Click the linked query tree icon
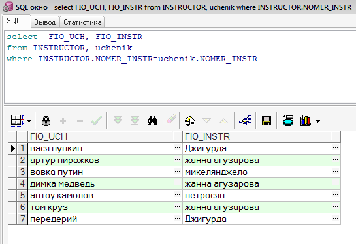This screenshot has height=244, width=356. click(x=246, y=121)
